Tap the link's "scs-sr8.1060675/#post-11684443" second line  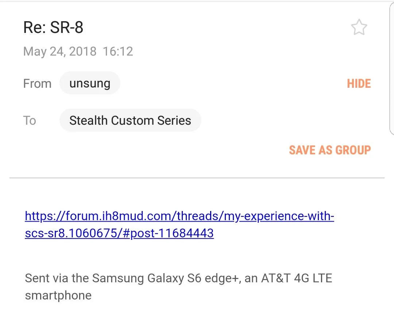click(119, 233)
